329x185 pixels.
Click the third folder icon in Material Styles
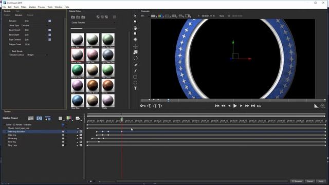point(83,17)
